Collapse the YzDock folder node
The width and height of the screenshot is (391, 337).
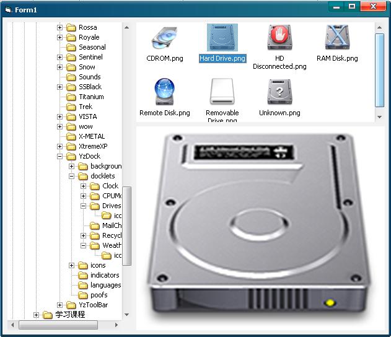click(x=60, y=157)
